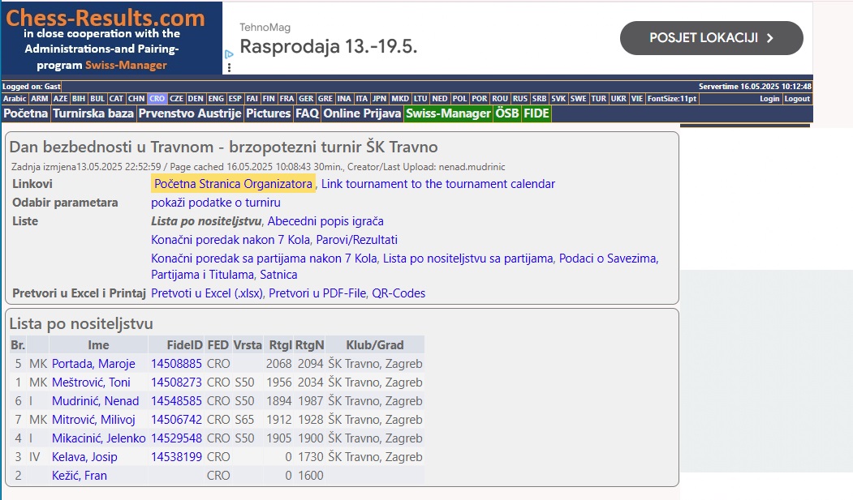
Task: Switch language to FRA
Action: [286, 99]
